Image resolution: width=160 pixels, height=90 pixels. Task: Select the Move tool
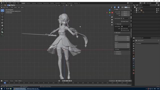point(2,17)
